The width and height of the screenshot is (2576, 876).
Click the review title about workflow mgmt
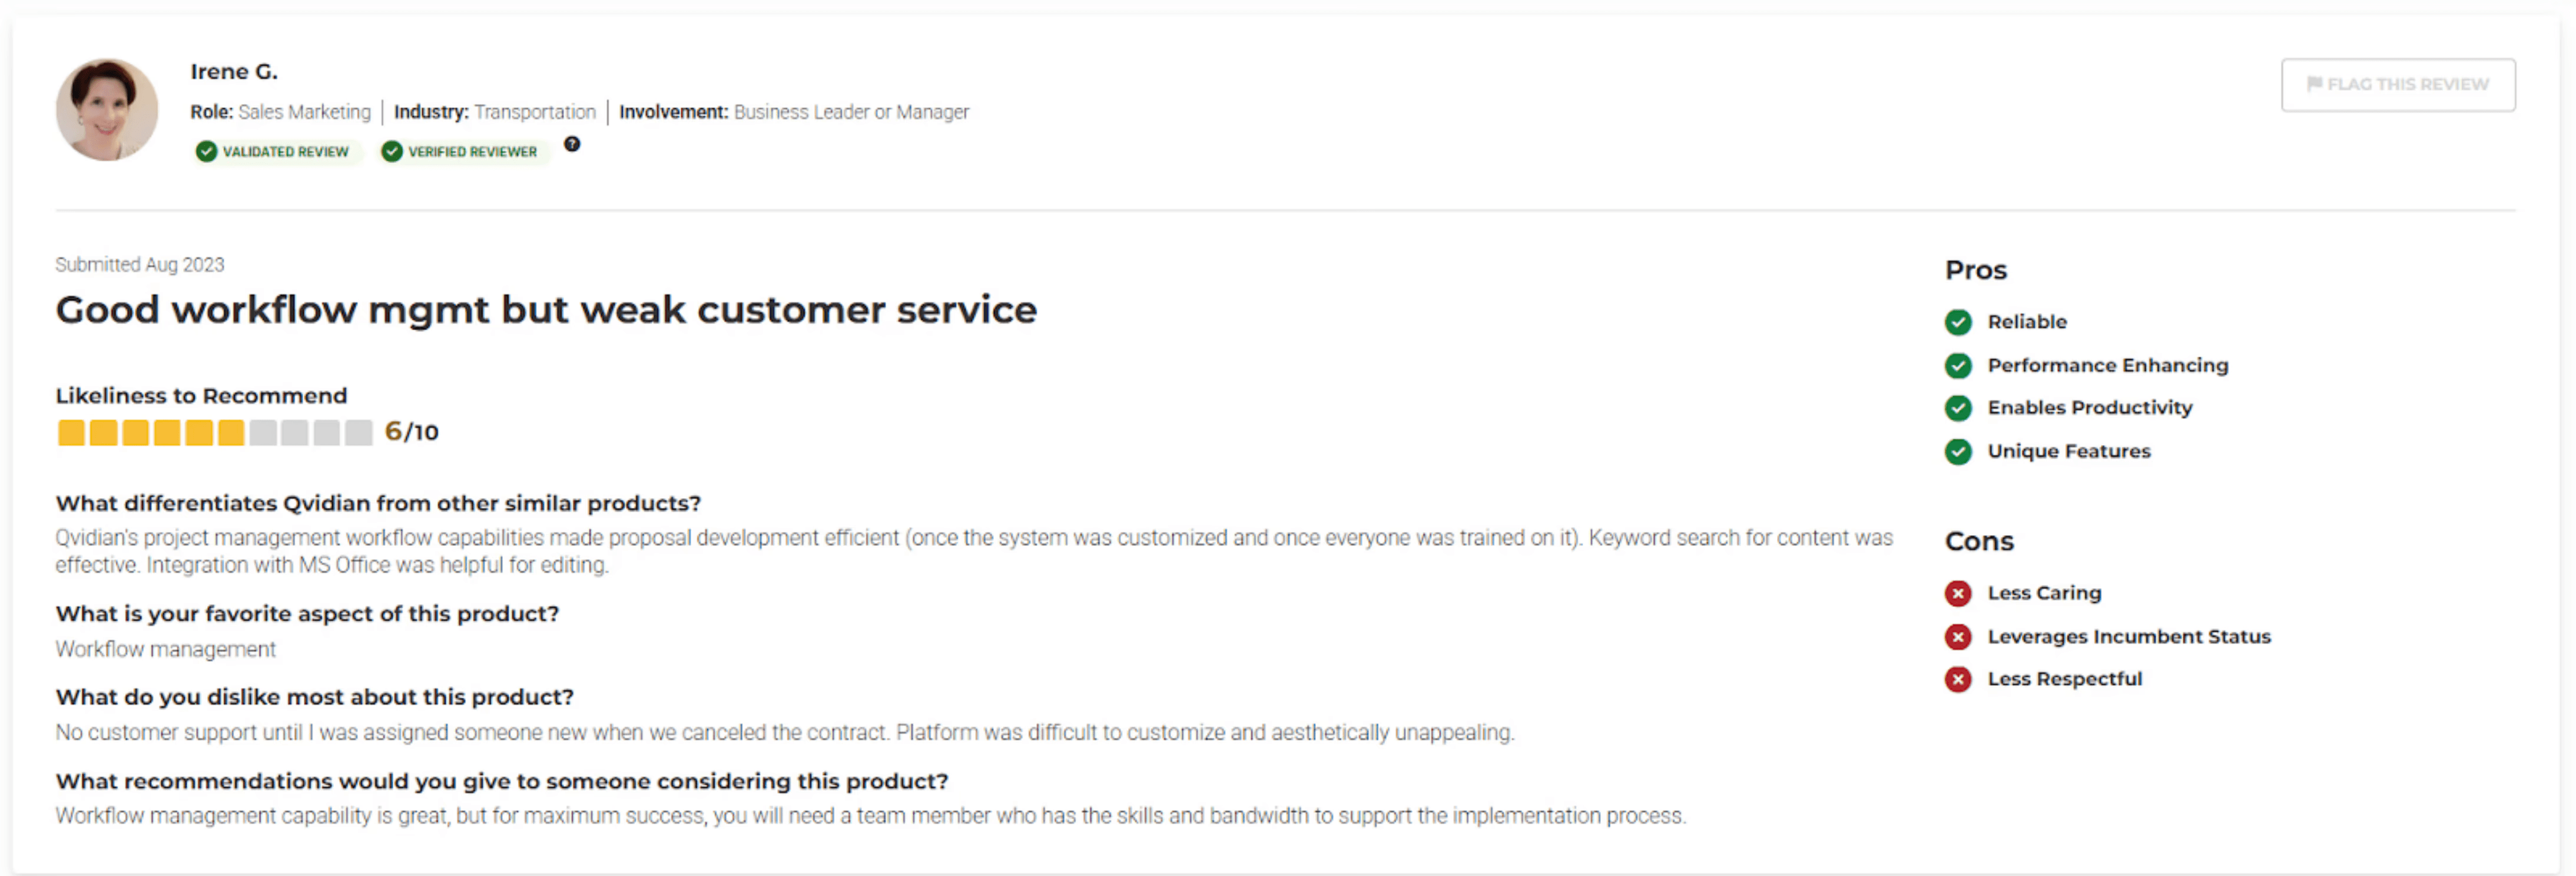coord(546,310)
